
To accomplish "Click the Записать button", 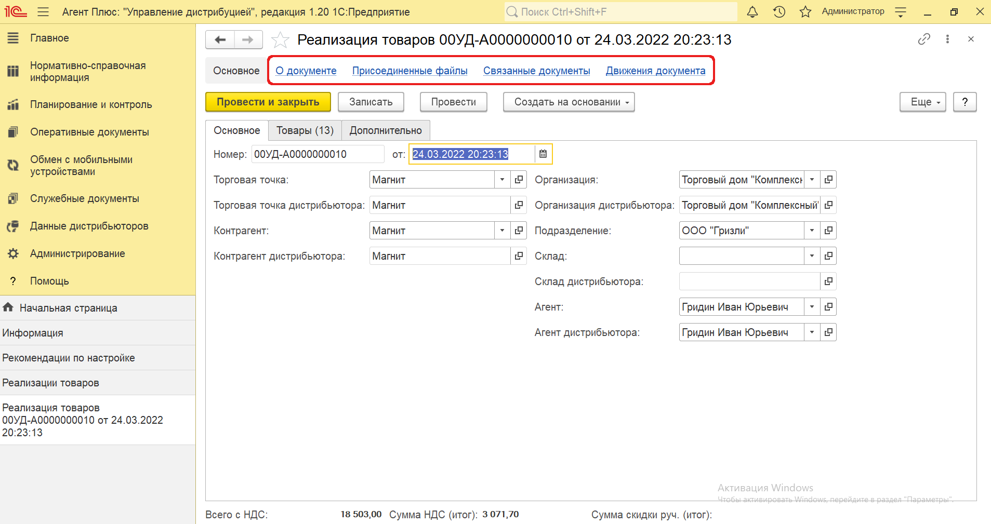I will pos(371,102).
